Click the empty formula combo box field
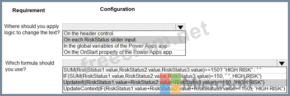290x96 pixels. 170,63
